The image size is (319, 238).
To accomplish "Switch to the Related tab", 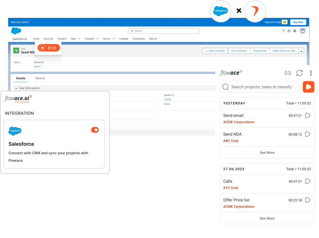I will [40, 78].
